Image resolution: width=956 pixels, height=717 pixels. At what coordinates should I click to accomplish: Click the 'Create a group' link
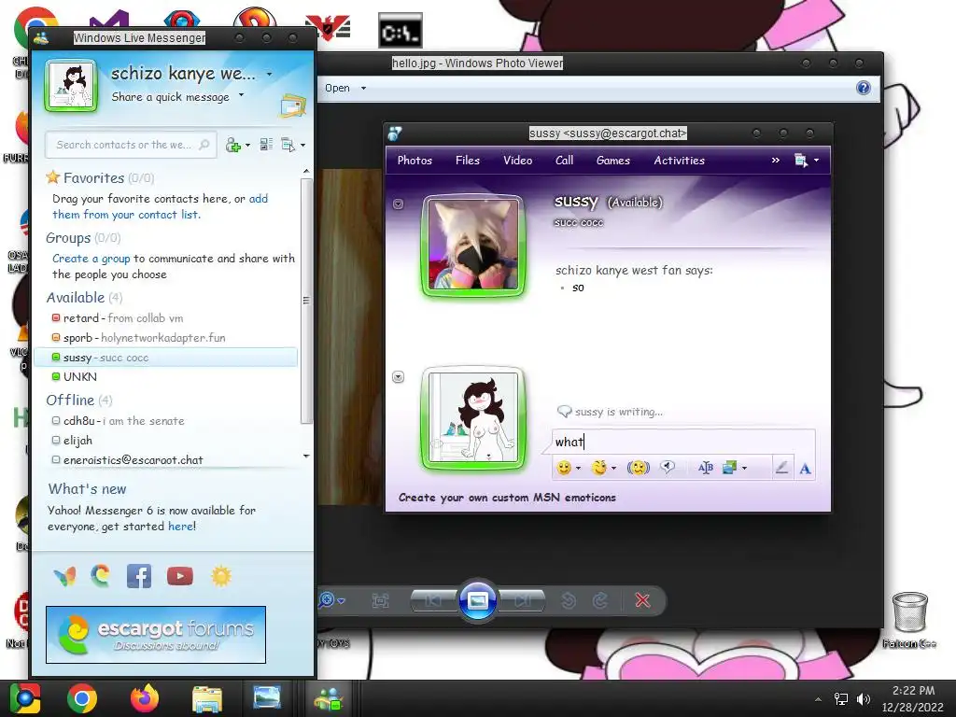(x=91, y=259)
